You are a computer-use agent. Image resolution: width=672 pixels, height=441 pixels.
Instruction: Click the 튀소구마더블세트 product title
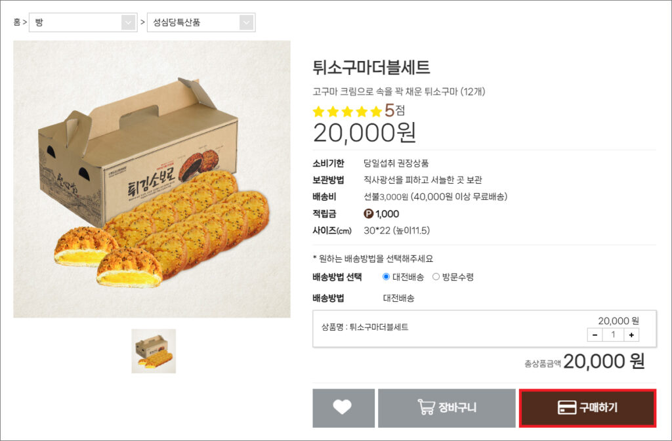tap(371, 68)
